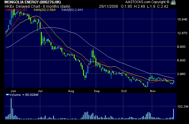This screenshot has width=189, height=124.
Task: Click the 102.3M volume axis label
Action: [182, 107]
